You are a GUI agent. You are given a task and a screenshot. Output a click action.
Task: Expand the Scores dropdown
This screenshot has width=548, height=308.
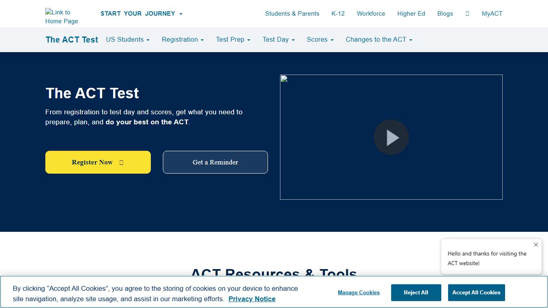(320, 39)
